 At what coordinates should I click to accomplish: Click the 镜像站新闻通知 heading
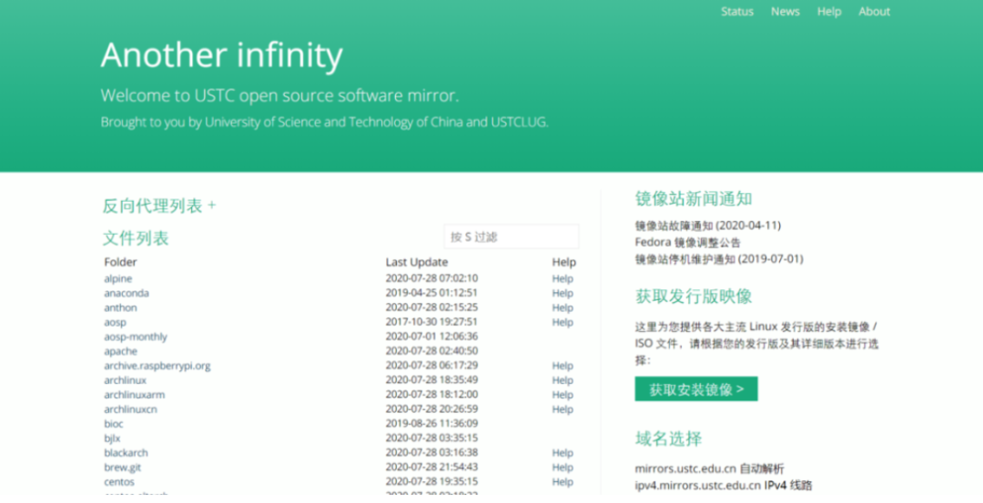(694, 198)
